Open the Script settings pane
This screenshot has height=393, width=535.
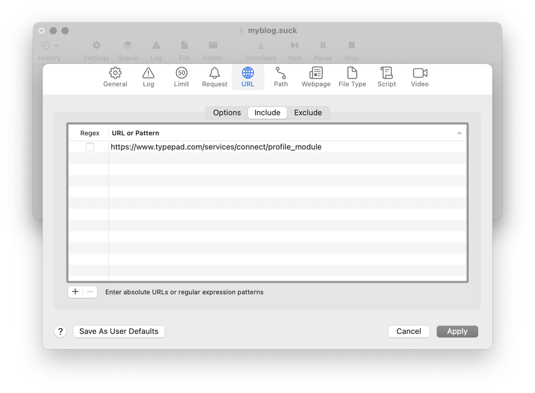(x=386, y=77)
